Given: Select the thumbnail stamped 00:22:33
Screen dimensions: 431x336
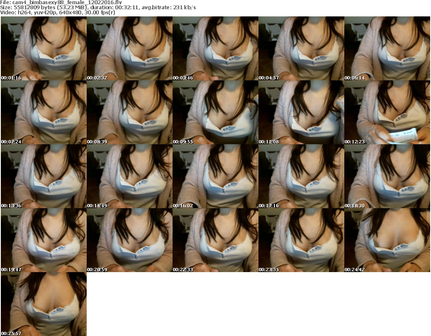Looking at the screenshot, I should point(215,240).
